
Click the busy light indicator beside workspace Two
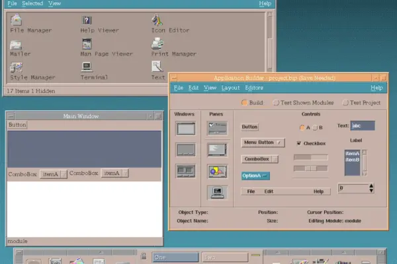click(x=255, y=255)
